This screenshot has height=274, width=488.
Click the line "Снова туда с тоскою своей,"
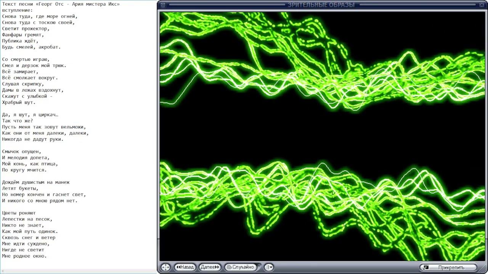pos(39,22)
